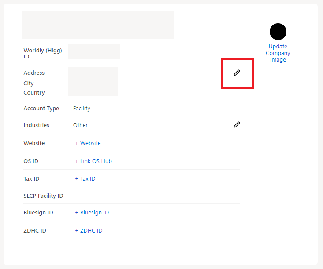The image size is (323, 269).
Task: Click + Link OS Hub
Action: click(x=93, y=161)
